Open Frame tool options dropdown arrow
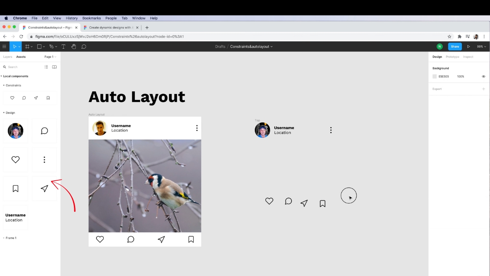The height and width of the screenshot is (276, 490). [x=32, y=47]
